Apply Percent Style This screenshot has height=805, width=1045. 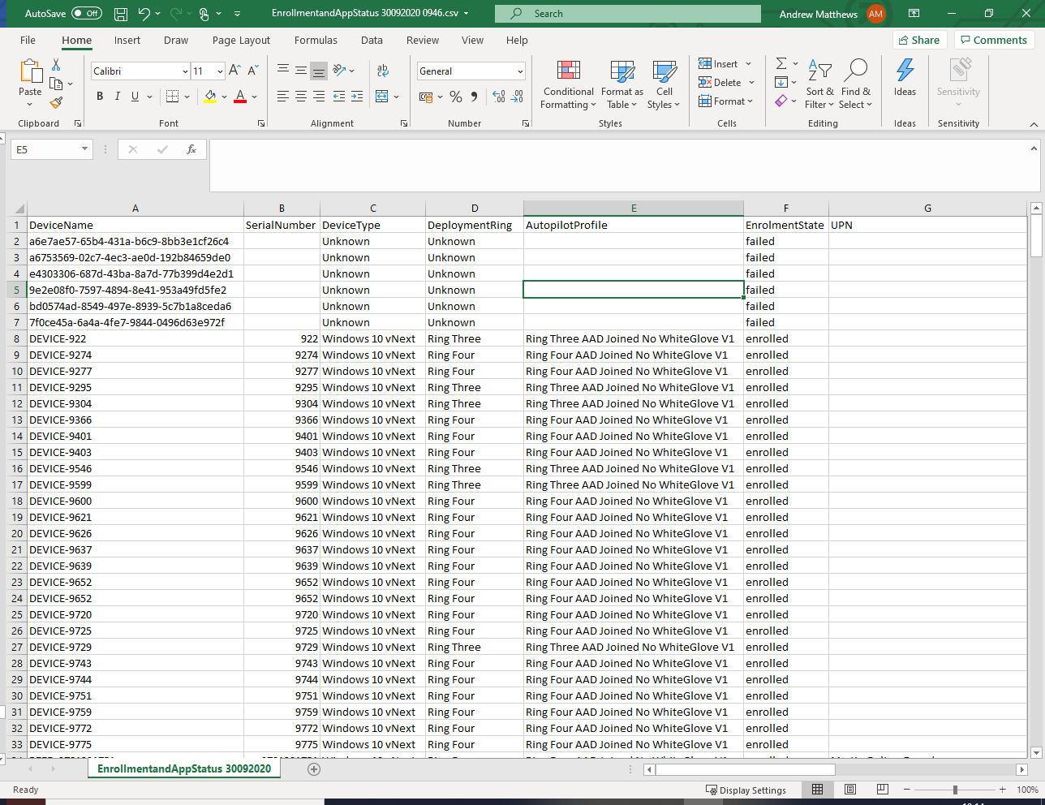[456, 97]
